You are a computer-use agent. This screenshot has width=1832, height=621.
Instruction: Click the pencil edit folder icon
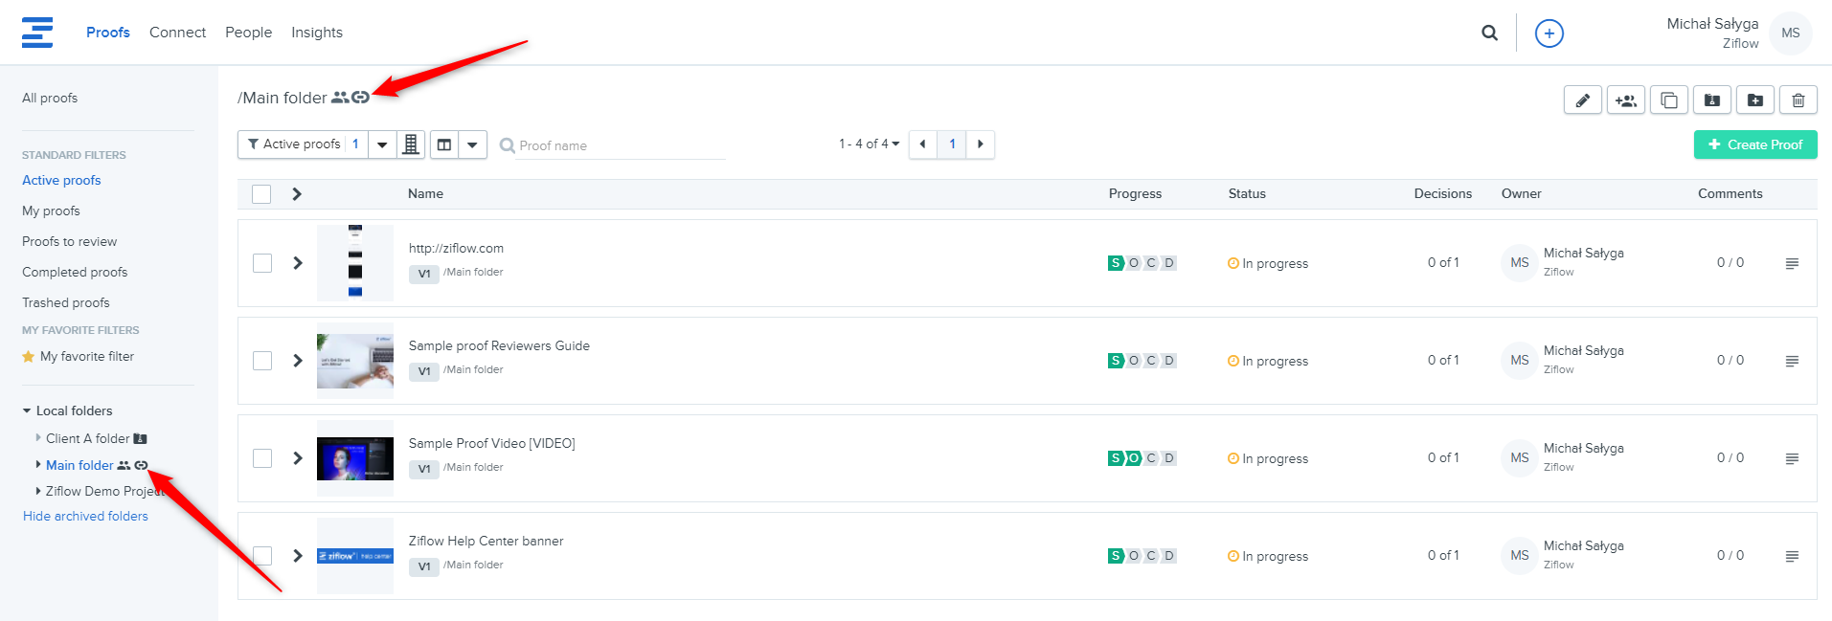[x=1582, y=100]
